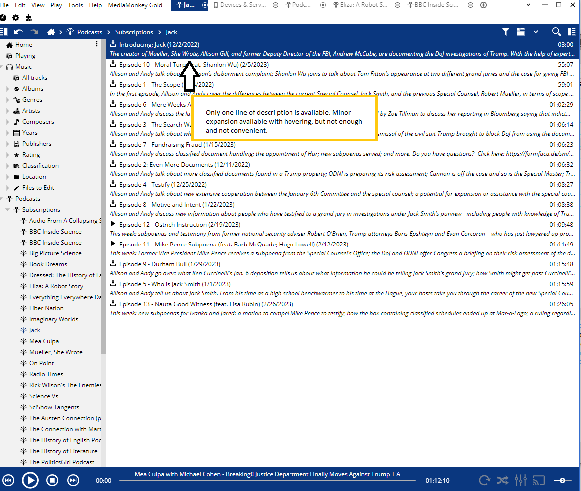Add a new tab with plus icon
Screen dimensions: 581x491
click(x=483, y=5)
